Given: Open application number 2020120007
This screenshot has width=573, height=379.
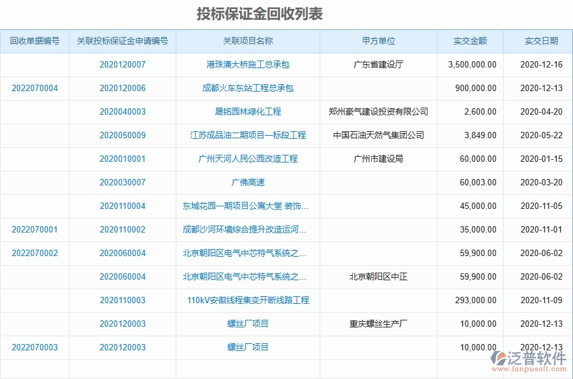Looking at the screenshot, I should tap(124, 65).
